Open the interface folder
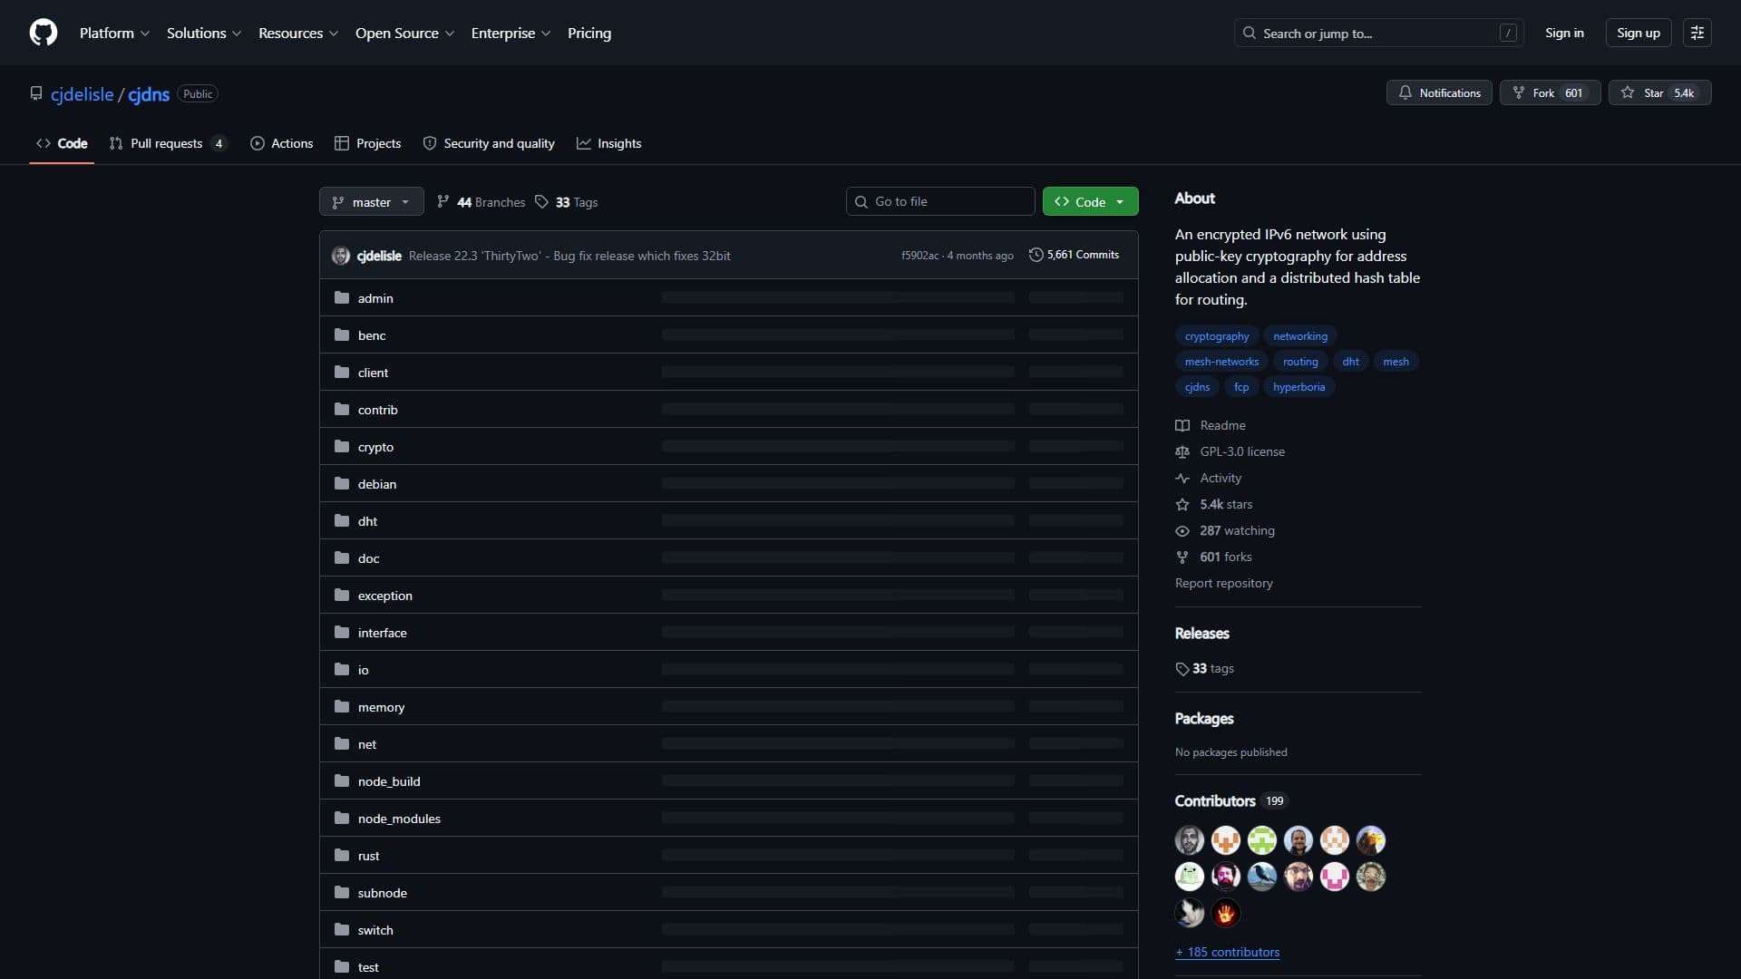This screenshot has height=979, width=1741. [x=382, y=633]
